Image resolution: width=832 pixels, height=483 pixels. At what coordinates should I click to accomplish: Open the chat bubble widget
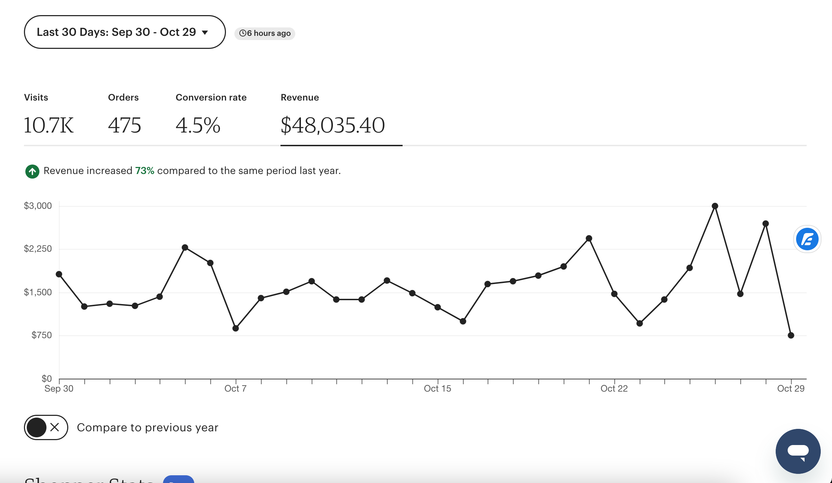(x=798, y=451)
